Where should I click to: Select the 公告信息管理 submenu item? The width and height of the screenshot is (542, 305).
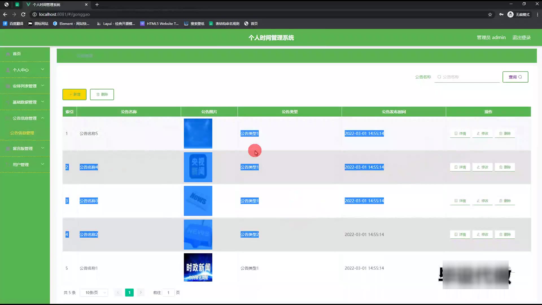click(22, 133)
